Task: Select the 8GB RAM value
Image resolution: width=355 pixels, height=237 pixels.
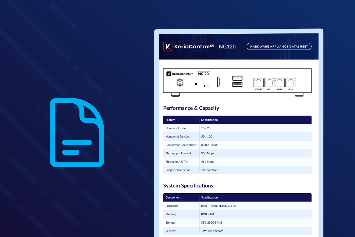Action: pyautogui.click(x=207, y=214)
